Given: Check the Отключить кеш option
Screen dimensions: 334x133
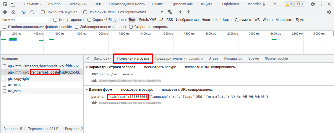Looking at the screenshot, I should coord(85,12).
